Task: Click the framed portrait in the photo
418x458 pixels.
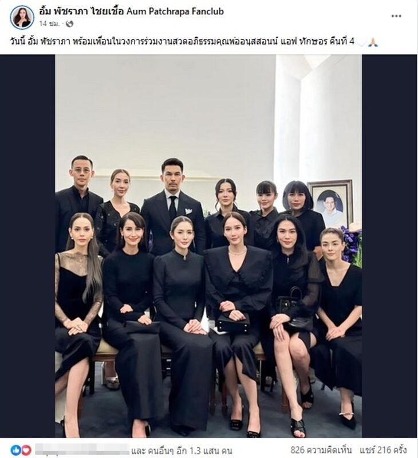Action: pyautogui.click(x=330, y=203)
